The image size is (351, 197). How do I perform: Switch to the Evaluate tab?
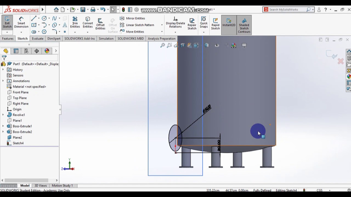tap(38, 39)
